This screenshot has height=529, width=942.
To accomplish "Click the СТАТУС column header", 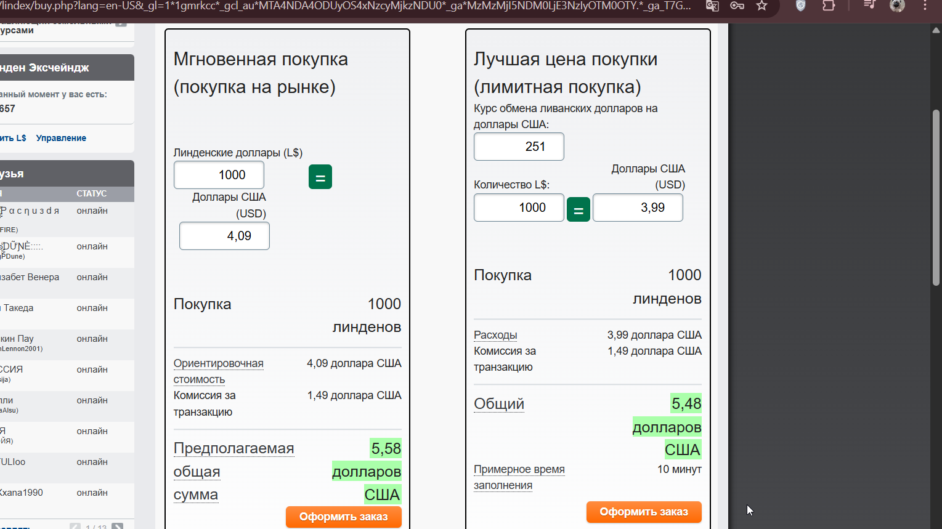I will (x=92, y=193).
